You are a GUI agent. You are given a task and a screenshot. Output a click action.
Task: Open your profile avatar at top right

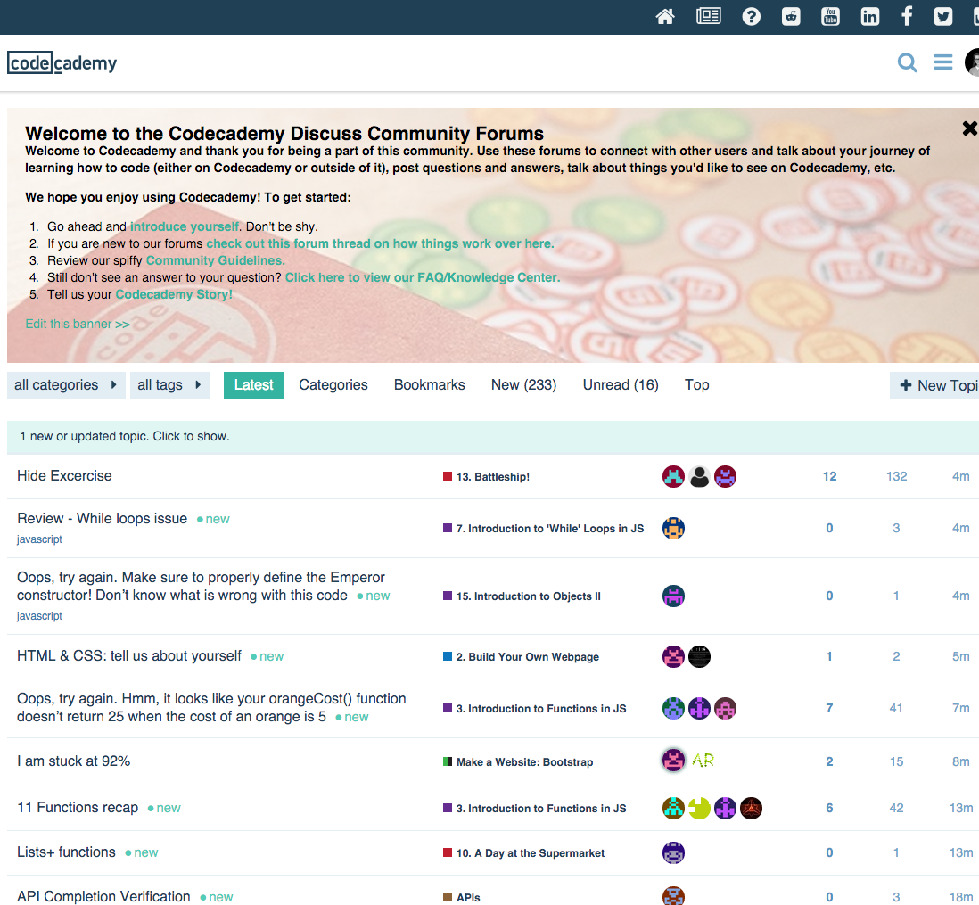point(973,62)
